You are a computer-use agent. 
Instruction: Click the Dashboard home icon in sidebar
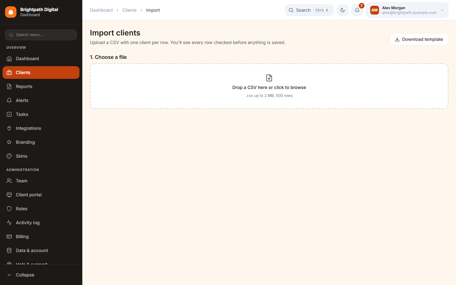coord(9,59)
